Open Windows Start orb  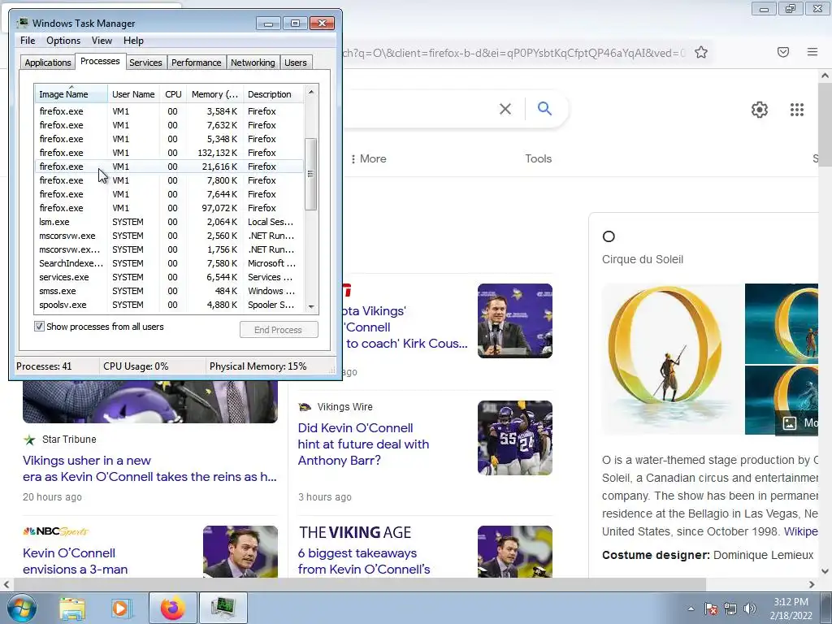[x=21, y=608]
